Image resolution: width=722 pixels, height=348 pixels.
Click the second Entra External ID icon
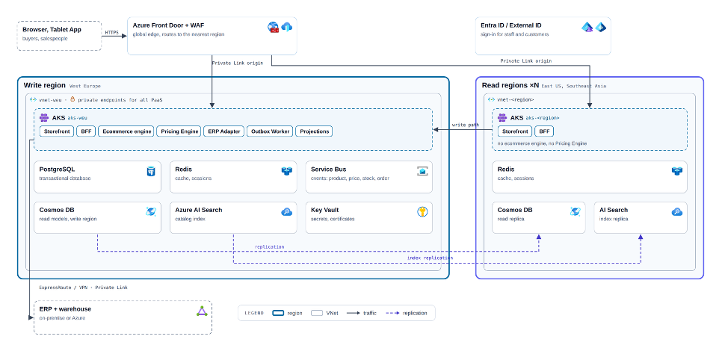point(600,27)
